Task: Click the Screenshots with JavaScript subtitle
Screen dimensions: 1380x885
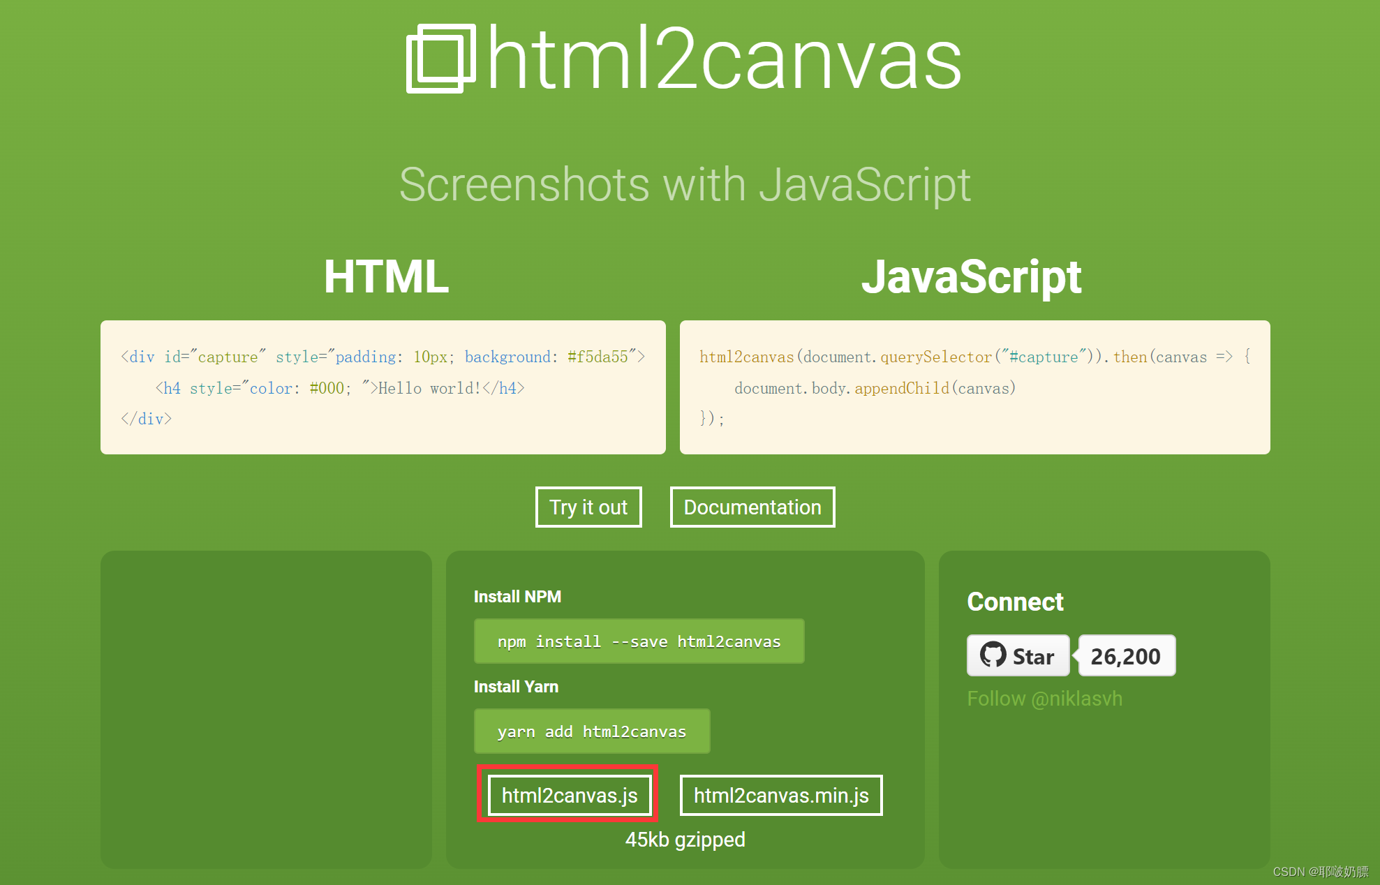Action: click(685, 185)
